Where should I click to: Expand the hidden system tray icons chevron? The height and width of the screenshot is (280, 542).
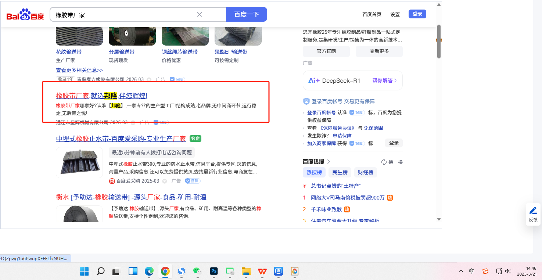click(461, 272)
